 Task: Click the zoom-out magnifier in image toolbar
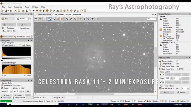point(53,19)
